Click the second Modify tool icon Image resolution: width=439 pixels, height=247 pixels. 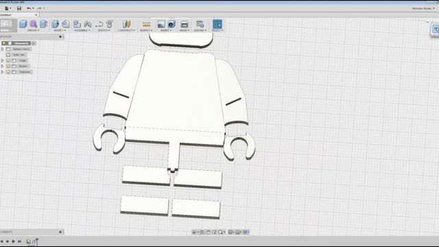click(x=66, y=24)
